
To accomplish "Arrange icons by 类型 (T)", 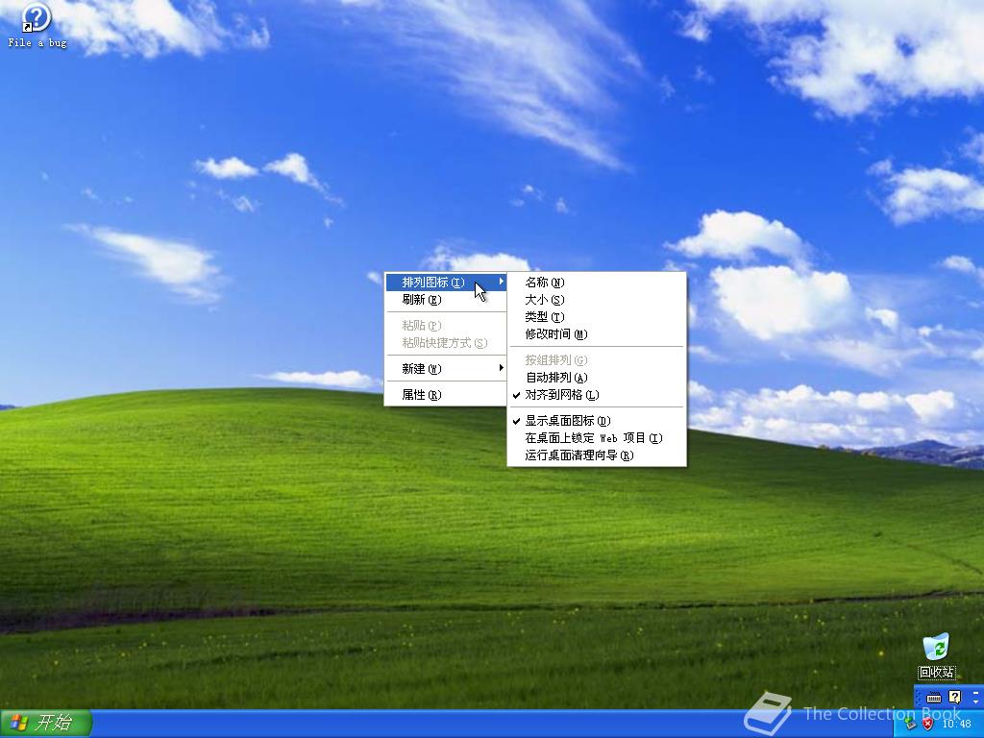I will tap(597, 317).
